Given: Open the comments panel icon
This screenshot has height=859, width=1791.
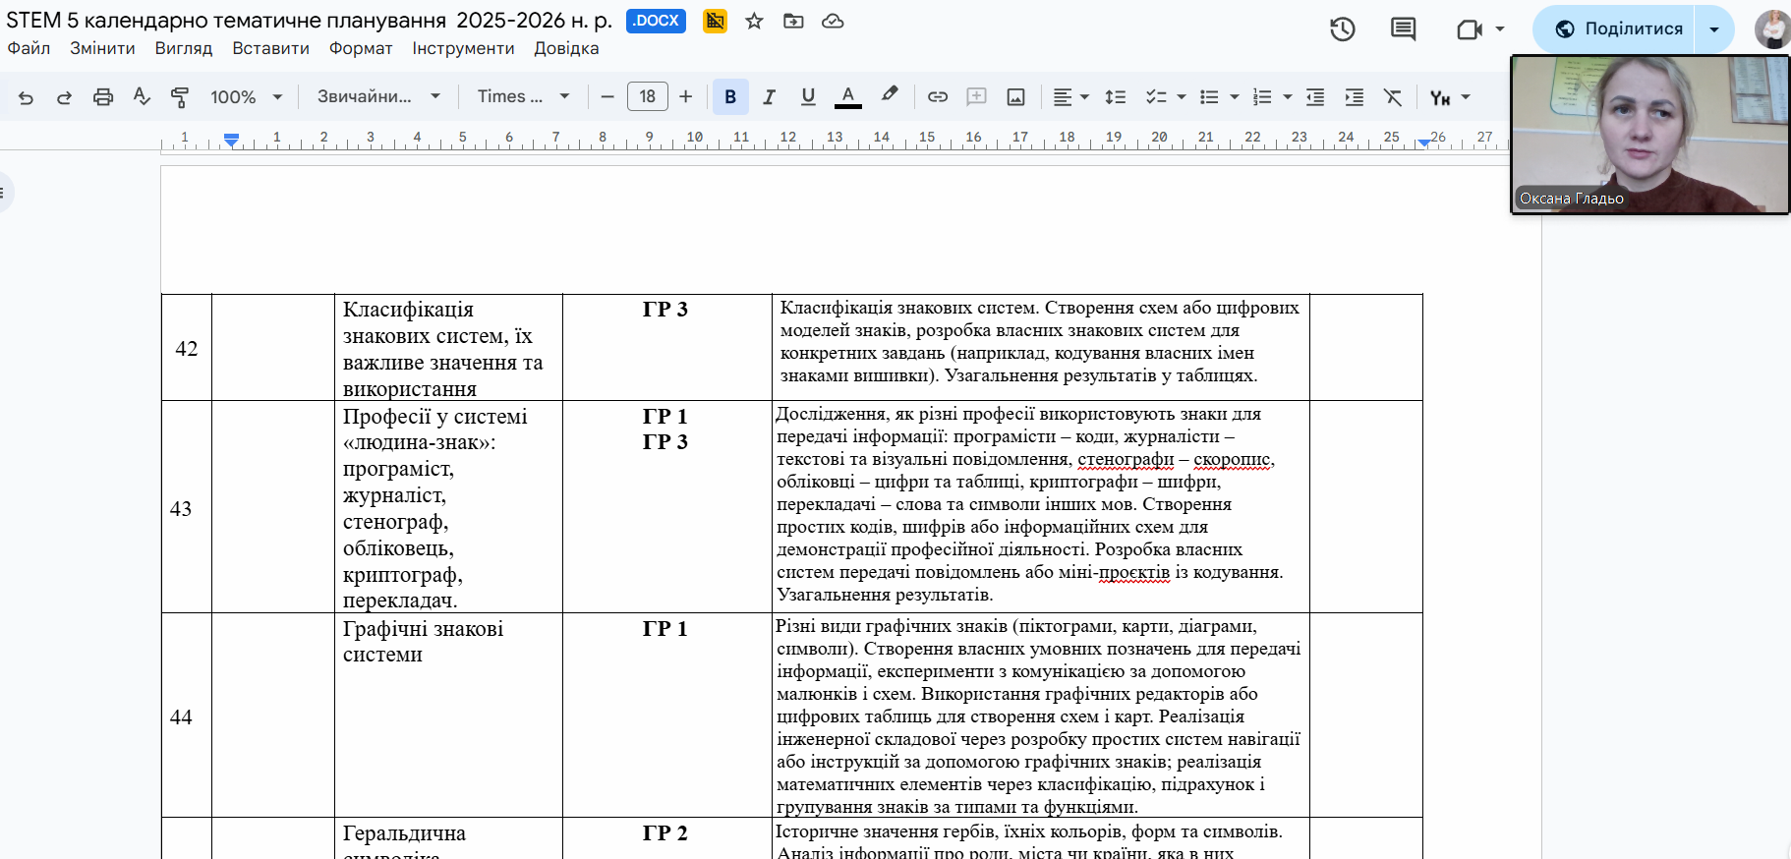Looking at the screenshot, I should pos(1403,29).
